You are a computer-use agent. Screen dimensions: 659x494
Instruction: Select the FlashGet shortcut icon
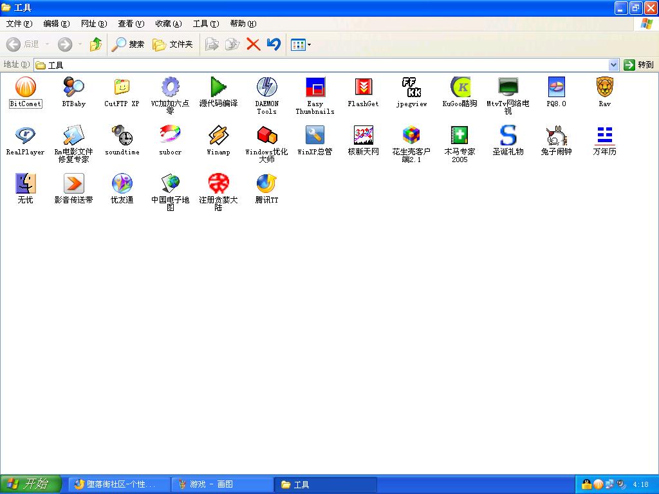(363, 87)
